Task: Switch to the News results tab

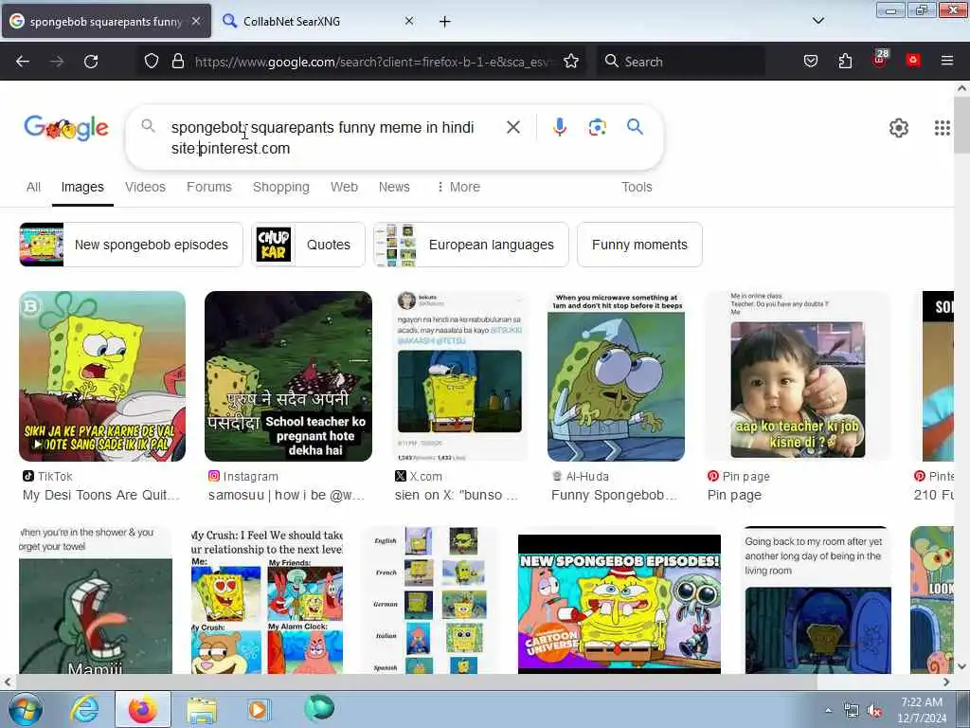Action: click(394, 187)
